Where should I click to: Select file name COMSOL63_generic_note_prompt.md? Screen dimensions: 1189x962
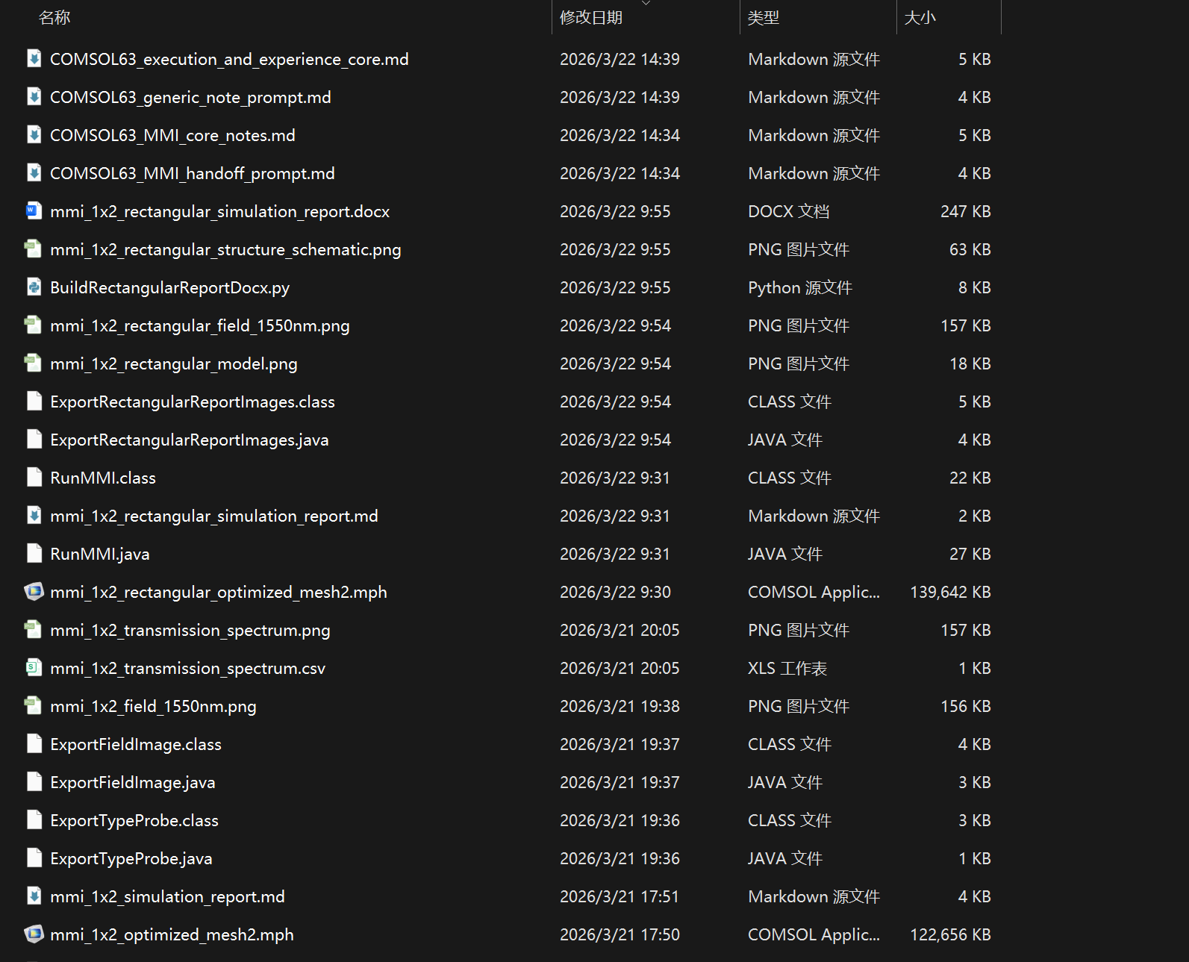tap(190, 97)
